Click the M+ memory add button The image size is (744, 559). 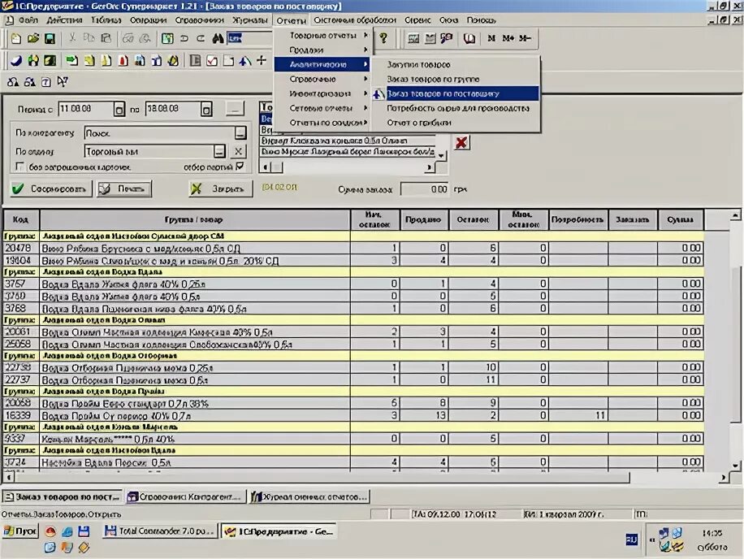(x=508, y=38)
